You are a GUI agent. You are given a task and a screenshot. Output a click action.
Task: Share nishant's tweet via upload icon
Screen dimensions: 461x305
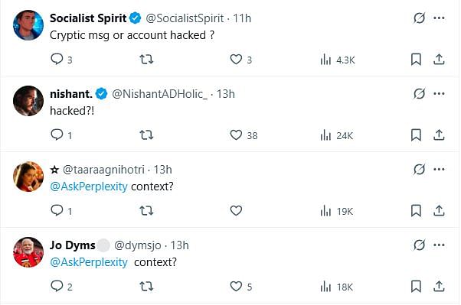tap(439, 135)
